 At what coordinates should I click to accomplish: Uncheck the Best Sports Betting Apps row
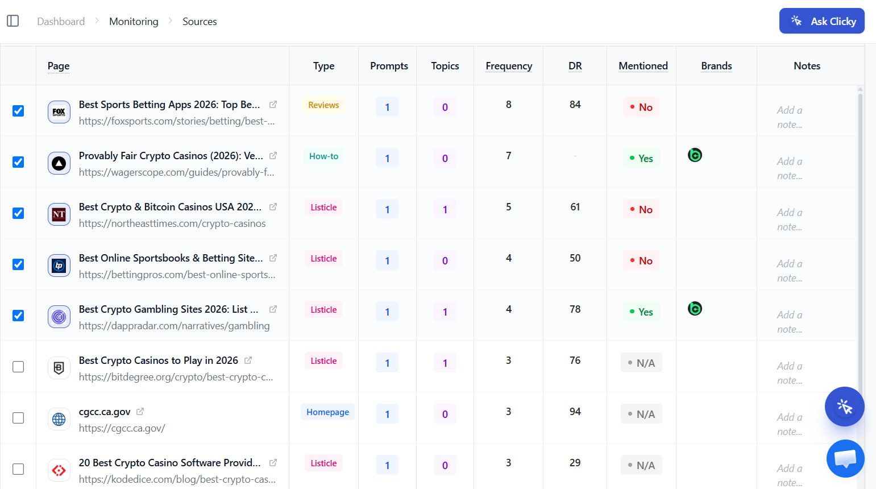click(18, 111)
